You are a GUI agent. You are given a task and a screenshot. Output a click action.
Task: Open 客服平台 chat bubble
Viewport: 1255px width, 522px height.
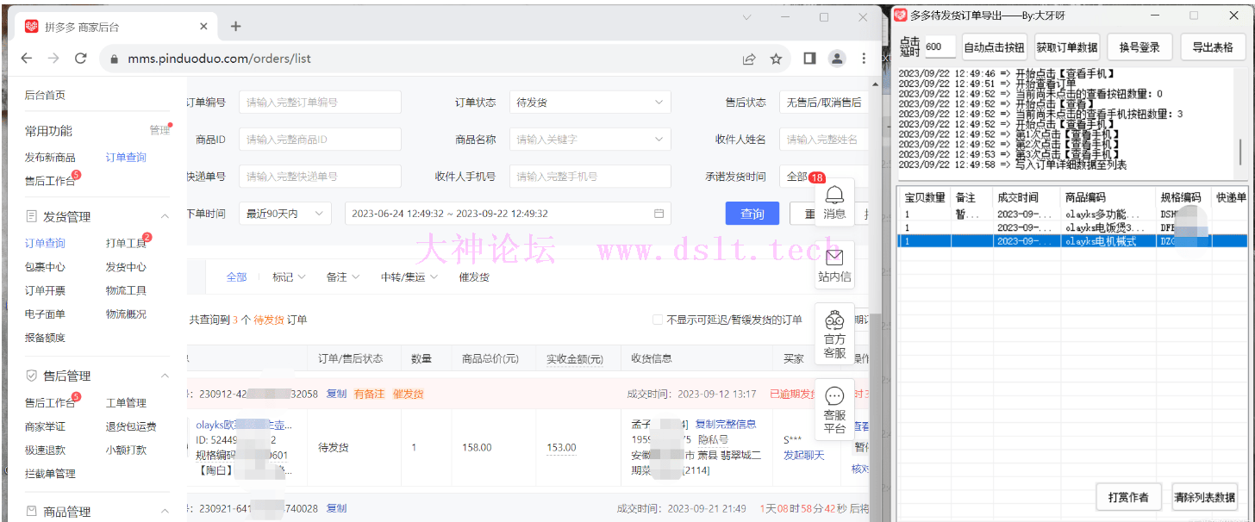834,410
